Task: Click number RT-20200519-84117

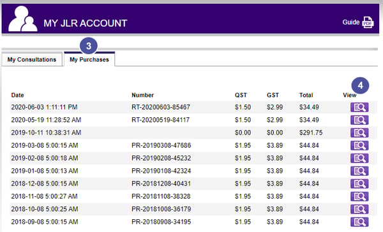Action: pyautogui.click(x=160, y=120)
